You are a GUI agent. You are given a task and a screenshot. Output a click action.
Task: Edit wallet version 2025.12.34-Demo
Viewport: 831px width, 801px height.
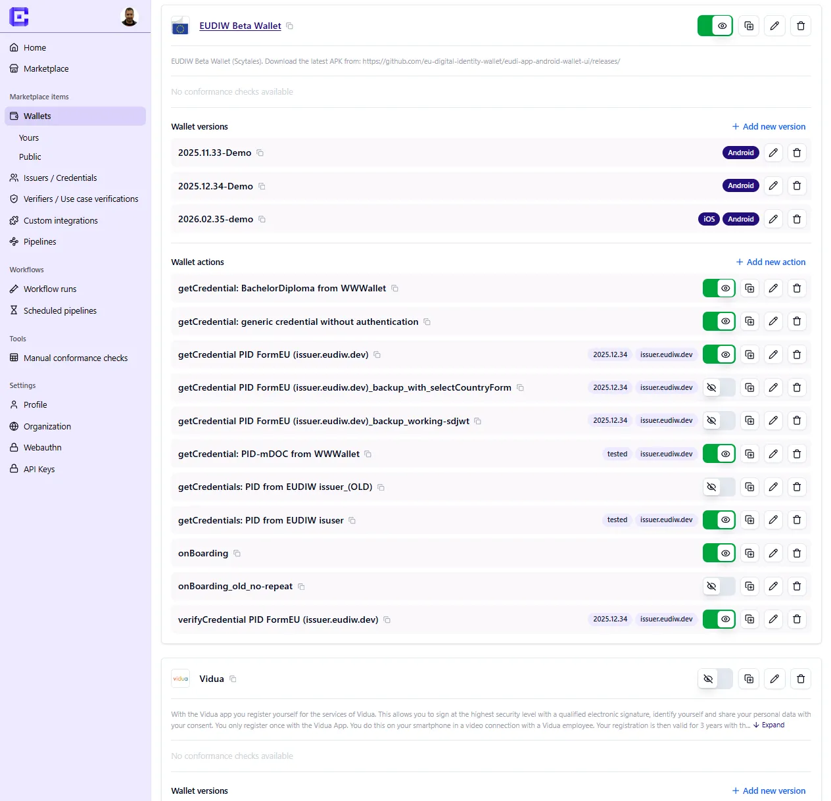tap(773, 185)
